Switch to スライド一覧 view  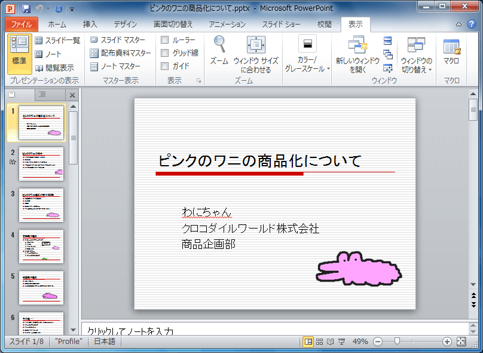point(57,41)
